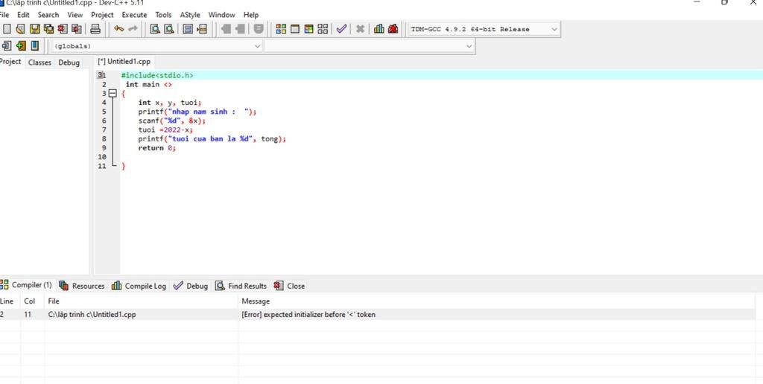Click the red Delete Profiling Information icon
The width and height of the screenshot is (763, 384).
(x=393, y=29)
